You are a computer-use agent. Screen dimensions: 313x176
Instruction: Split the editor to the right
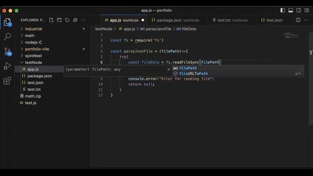pos(298,20)
